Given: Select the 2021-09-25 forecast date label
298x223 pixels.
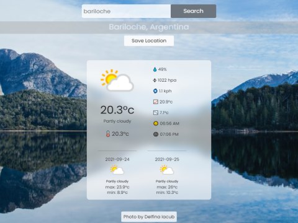Looking at the screenshot, I should coord(167,159).
